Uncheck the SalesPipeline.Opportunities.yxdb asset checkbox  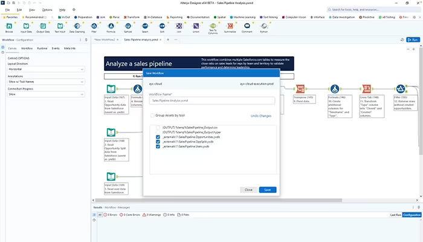point(158,137)
